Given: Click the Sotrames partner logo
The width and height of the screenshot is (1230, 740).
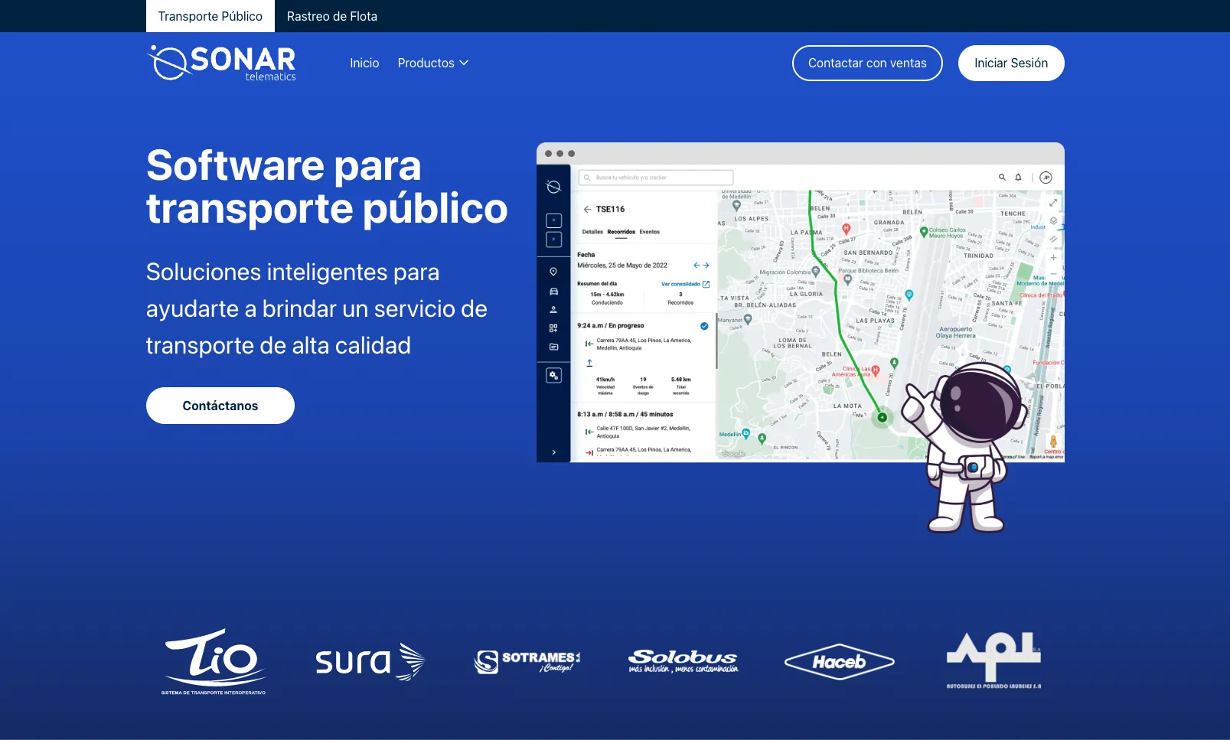Looking at the screenshot, I should pyautogui.click(x=527, y=662).
